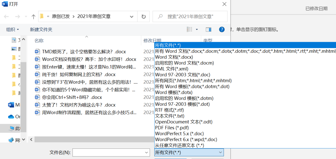Open the 文件名 history dropdown arrow

147,152
